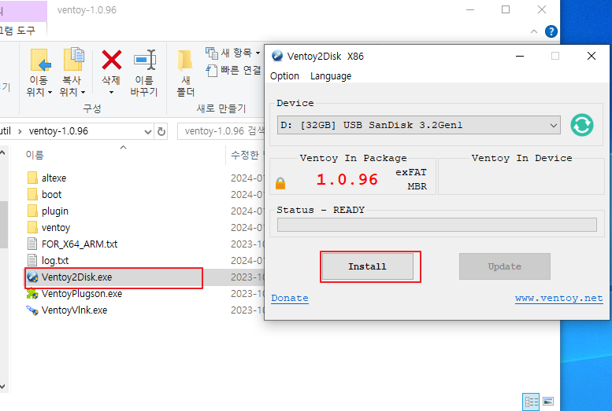Click the red X Delete (삭제) ribbon icon
This screenshot has width=612, height=411.
point(112,61)
